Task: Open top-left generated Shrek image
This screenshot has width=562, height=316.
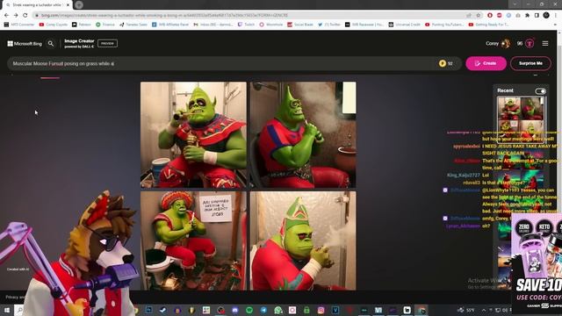Action: (193, 134)
